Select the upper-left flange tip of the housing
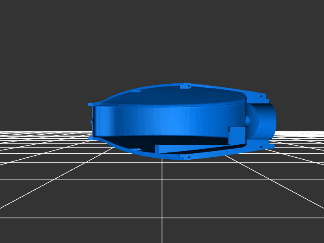Screen dimensions: 324x243 point(90,104)
